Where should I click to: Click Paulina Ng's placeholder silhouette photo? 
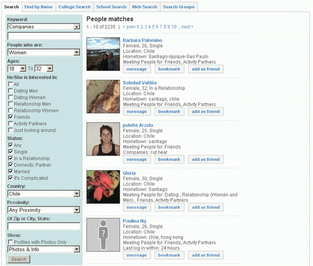103,235
